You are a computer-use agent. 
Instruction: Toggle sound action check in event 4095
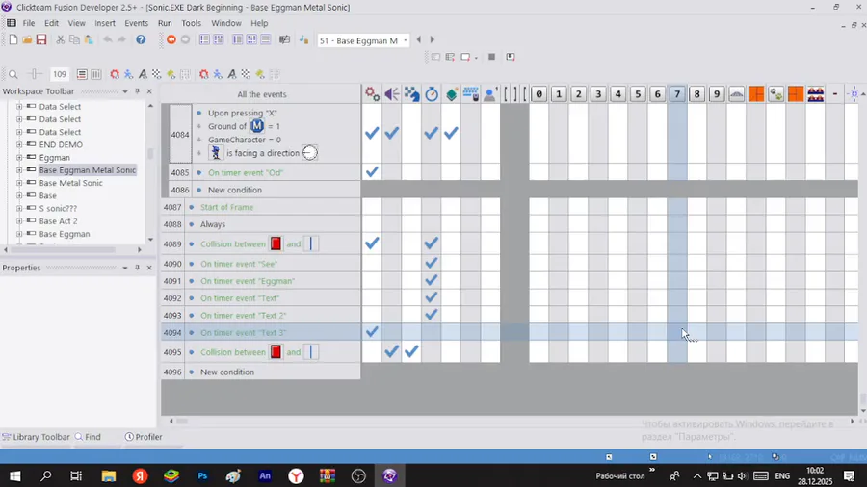pyautogui.click(x=392, y=351)
